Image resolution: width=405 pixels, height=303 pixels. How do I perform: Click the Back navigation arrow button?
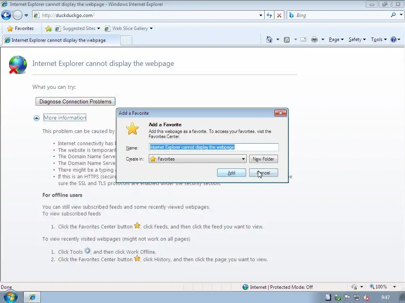tap(6, 15)
